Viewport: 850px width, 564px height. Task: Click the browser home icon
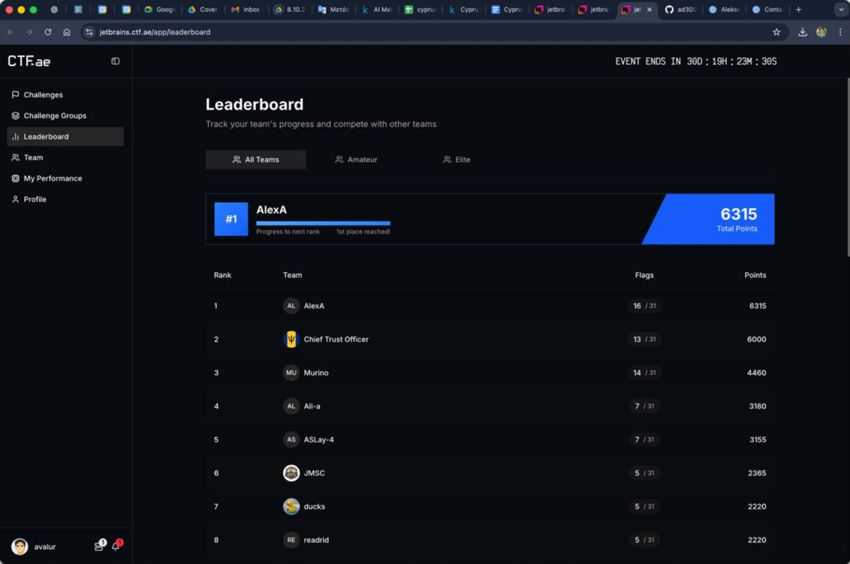click(x=67, y=32)
